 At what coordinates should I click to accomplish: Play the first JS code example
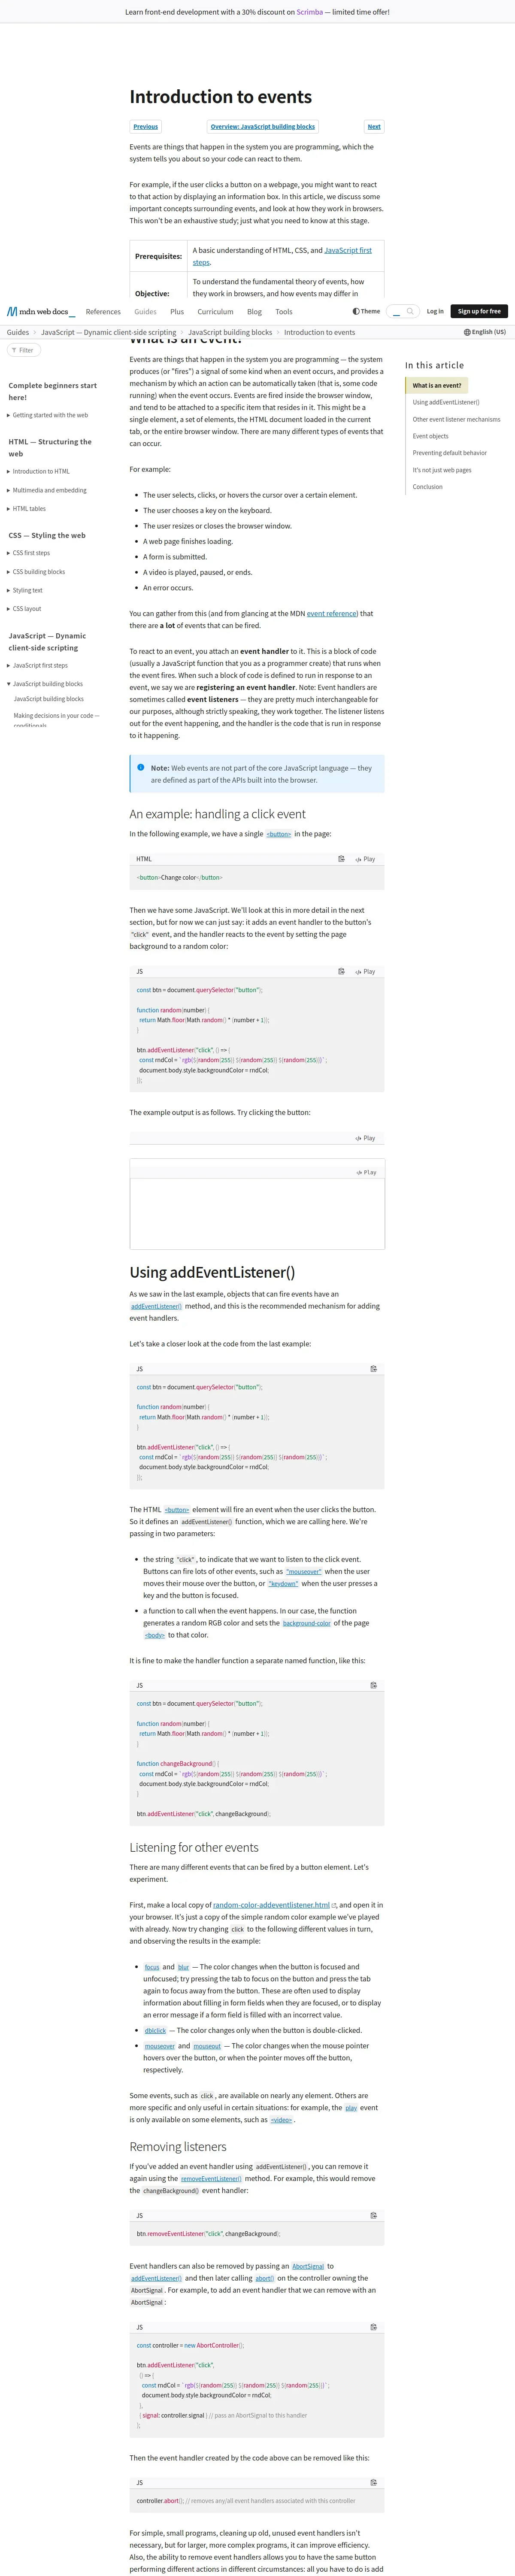(366, 971)
